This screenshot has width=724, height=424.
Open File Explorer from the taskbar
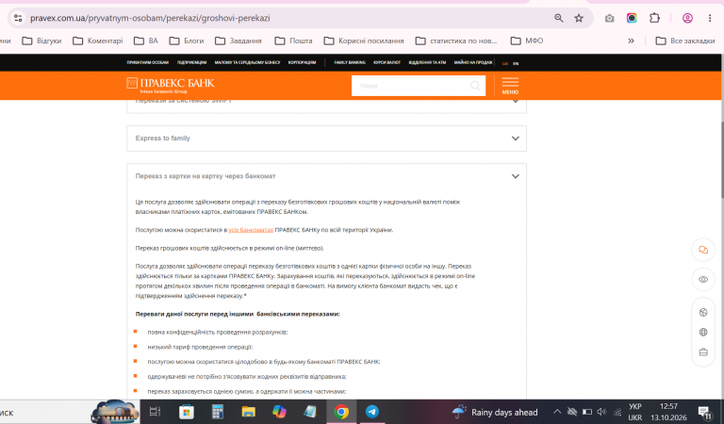pyautogui.click(x=249, y=412)
